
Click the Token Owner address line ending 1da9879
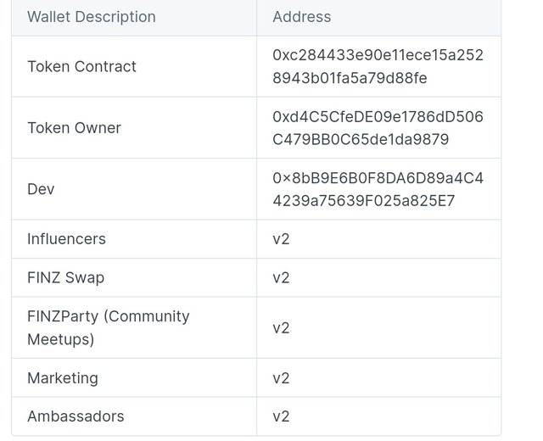(x=361, y=139)
